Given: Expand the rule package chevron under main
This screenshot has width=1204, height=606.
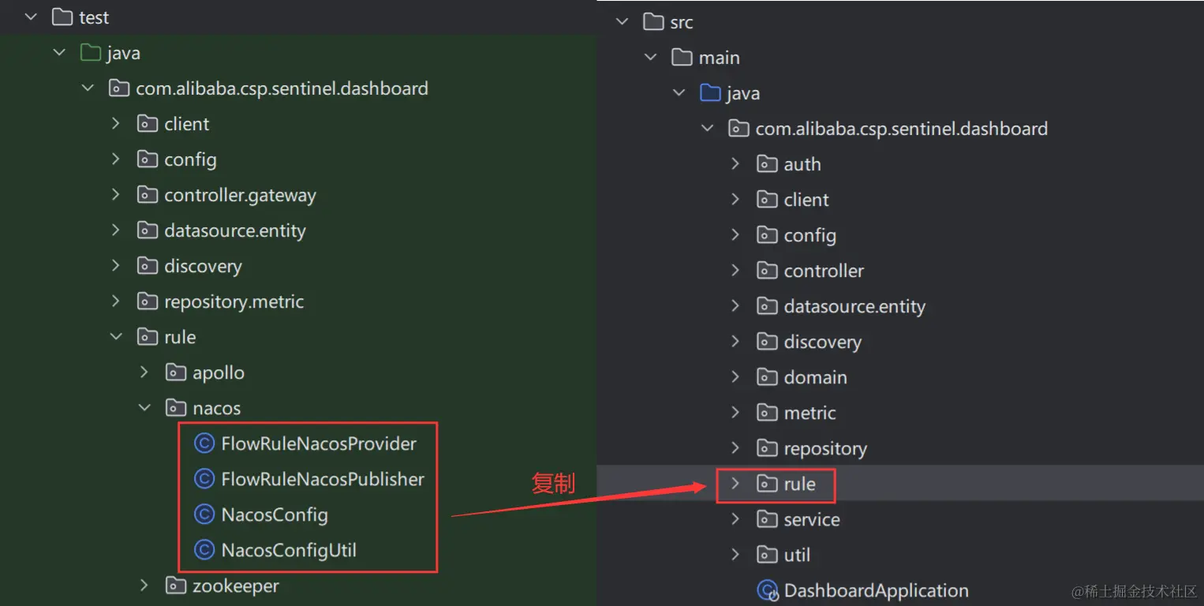Looking at the screenshot, I should click(735, 484).
